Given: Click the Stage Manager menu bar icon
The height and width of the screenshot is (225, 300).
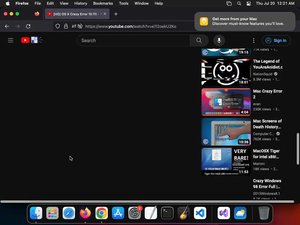Looking at the screenshot, I should click(x=229, y=4).
